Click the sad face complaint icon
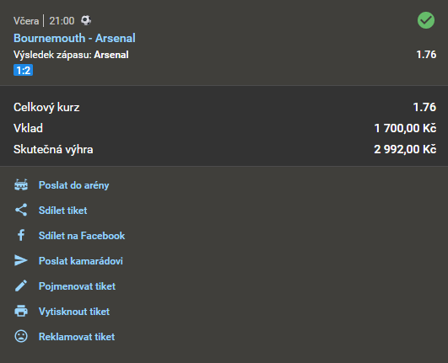This screenshot has height=363, width=448. tap(21, 336)
